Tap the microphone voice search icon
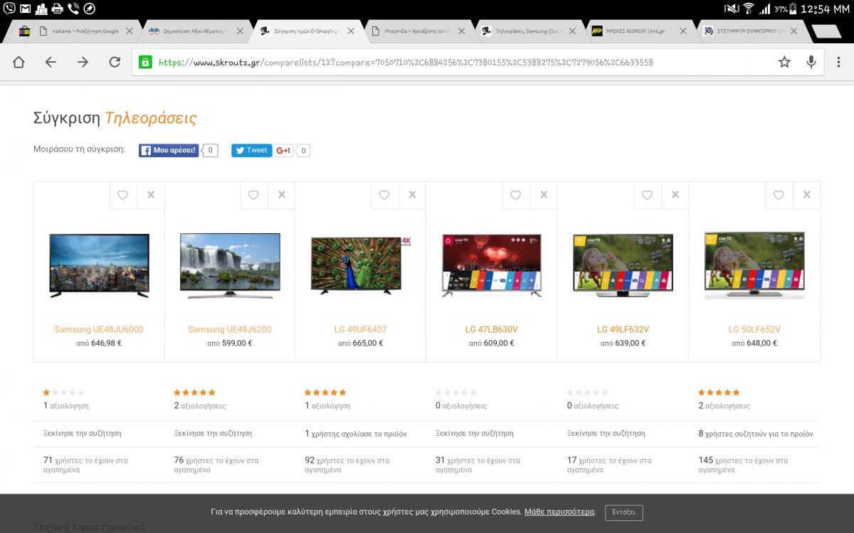Screen dimensions: 854x533 click(x=811, y=62)
